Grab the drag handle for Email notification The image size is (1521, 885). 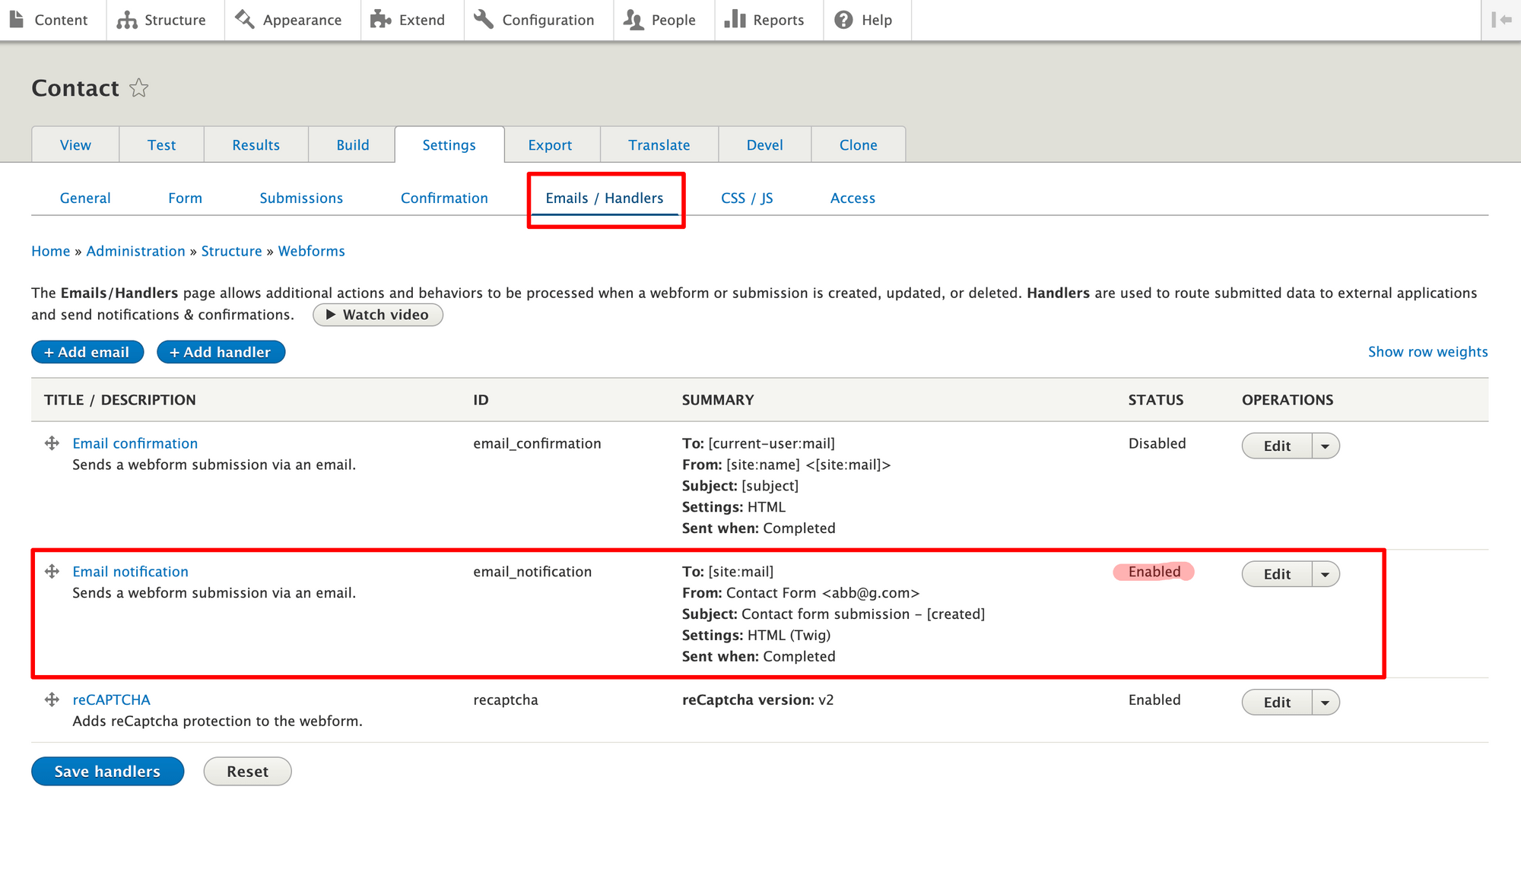point(52,572)
